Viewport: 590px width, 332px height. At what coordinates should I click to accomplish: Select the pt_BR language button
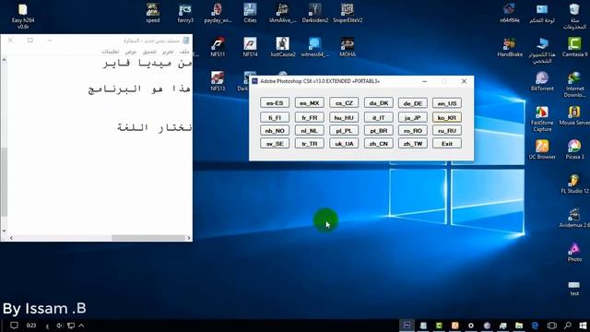379,131
